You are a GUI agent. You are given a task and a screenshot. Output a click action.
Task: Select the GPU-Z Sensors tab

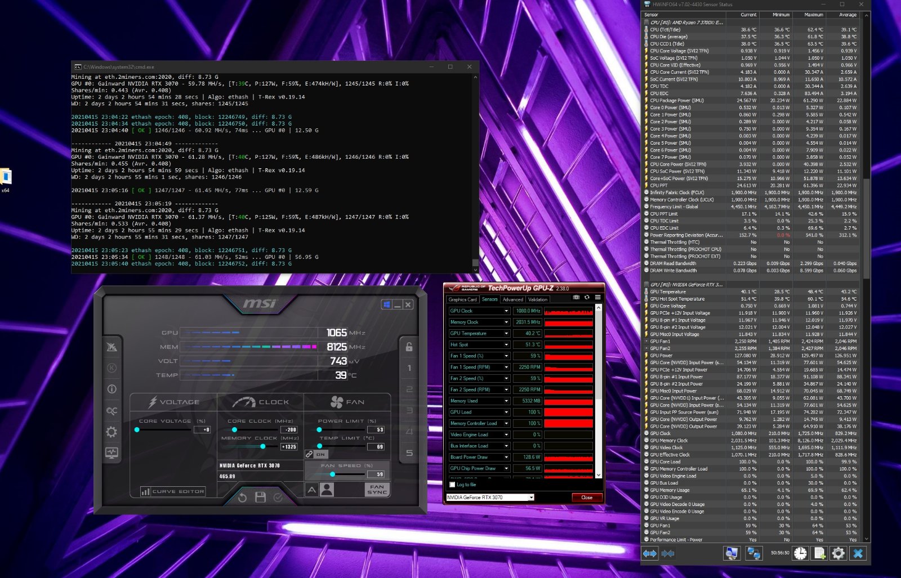click(x=489, y=299)
